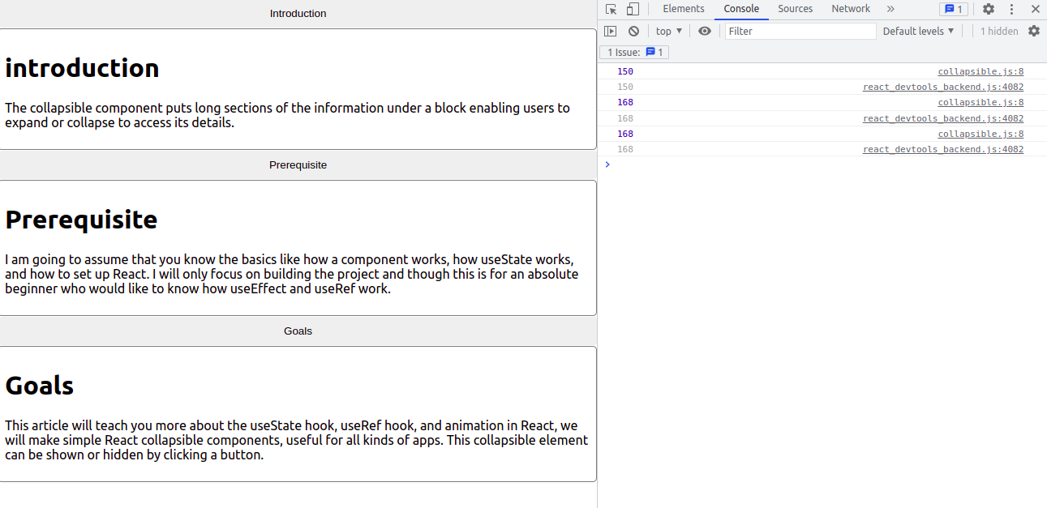Toggle live expression eye icon
This screenshot has width=1047, height=508.
pyautogui.click(x=705, y=31)
